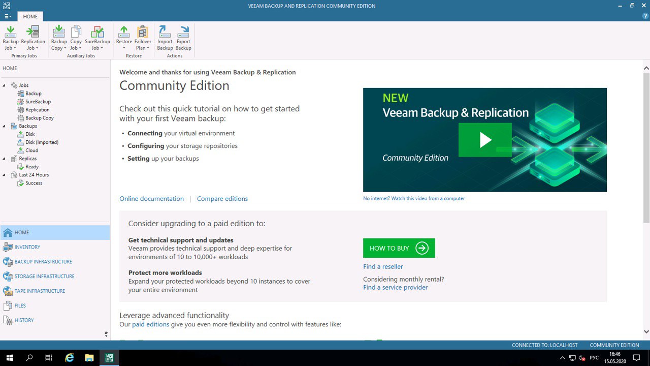Open the Failover Plan ribbon button
The image size is (650, 366).
click(x=143, y=38)
